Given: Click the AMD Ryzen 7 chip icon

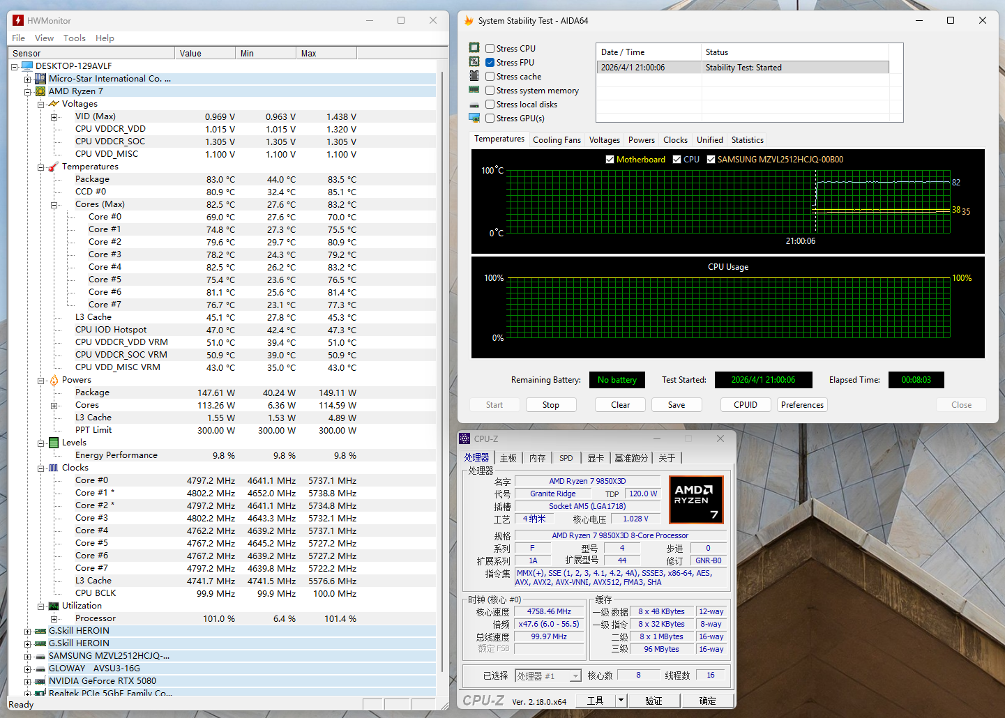Looking at the screenshot, I should coord(40,91).
